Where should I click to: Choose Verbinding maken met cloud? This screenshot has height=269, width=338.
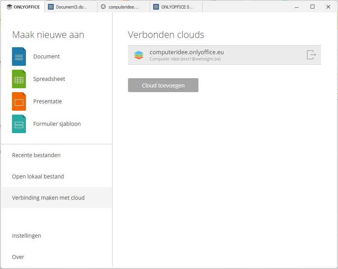click(x=48, y=198)
